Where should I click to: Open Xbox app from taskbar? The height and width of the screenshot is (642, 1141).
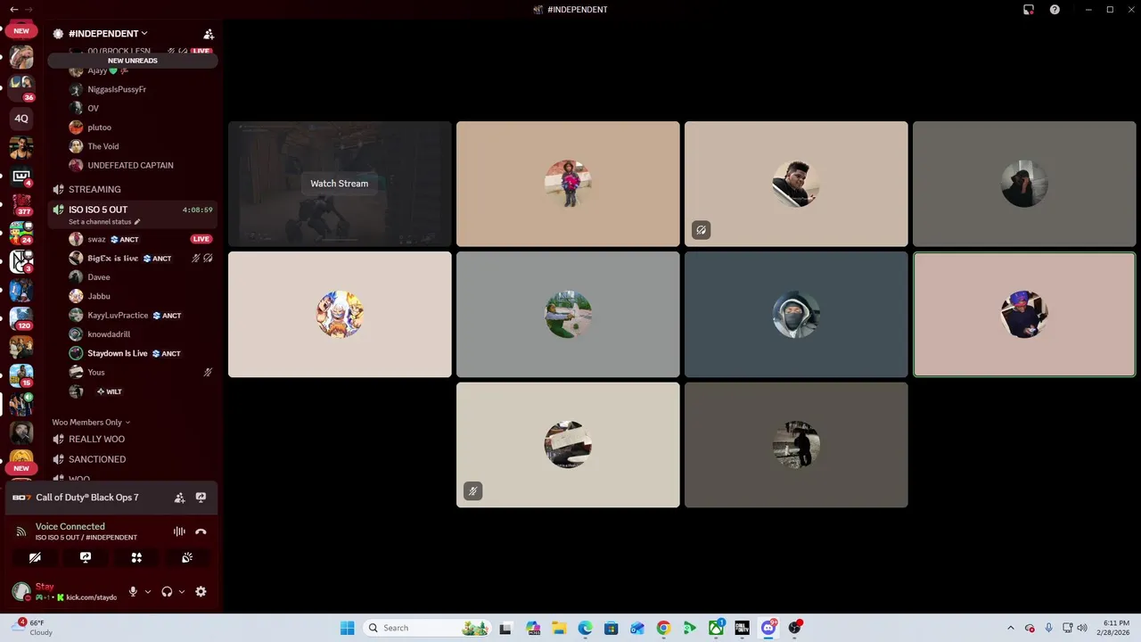[716, 628]
